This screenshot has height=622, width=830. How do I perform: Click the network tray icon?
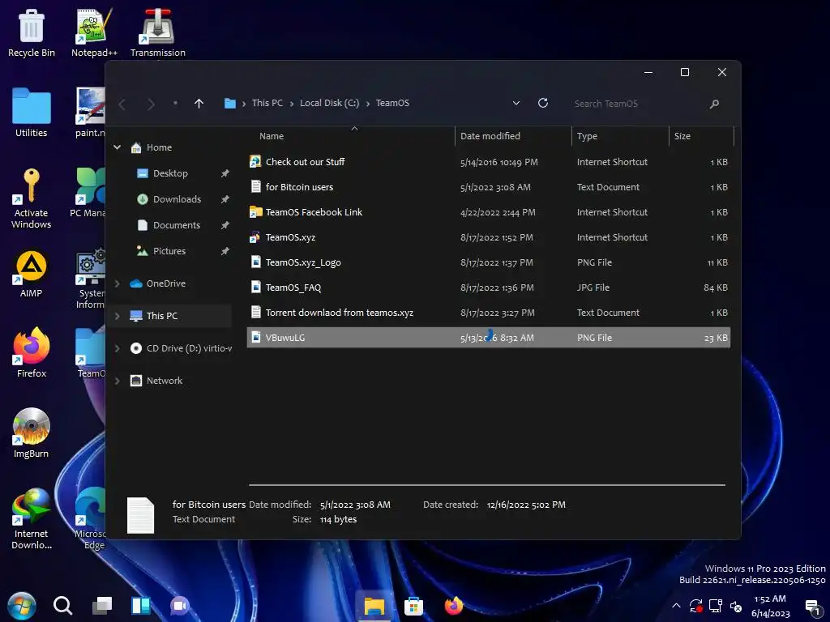tap(716, 606)
